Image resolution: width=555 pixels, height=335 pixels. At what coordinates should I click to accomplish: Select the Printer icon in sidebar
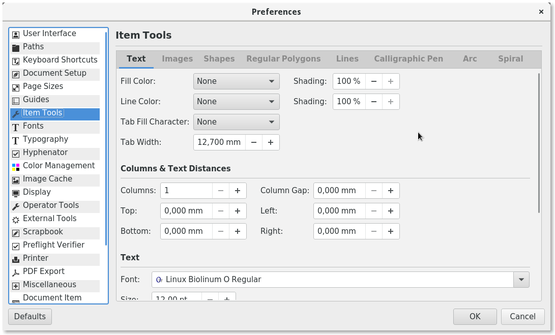point(16,259)
